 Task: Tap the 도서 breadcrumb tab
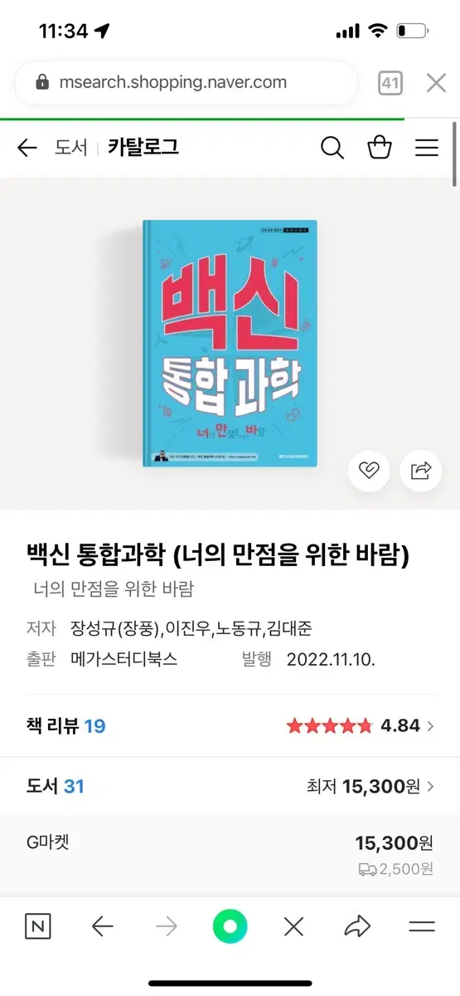click(x=70, y=148)
